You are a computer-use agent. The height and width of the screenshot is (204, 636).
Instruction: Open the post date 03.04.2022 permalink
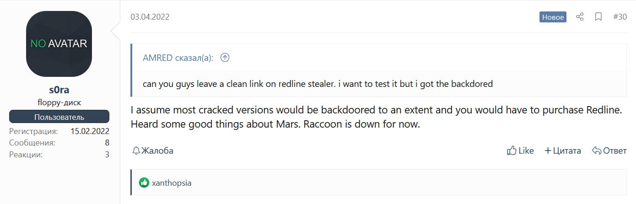pos(150,17)
